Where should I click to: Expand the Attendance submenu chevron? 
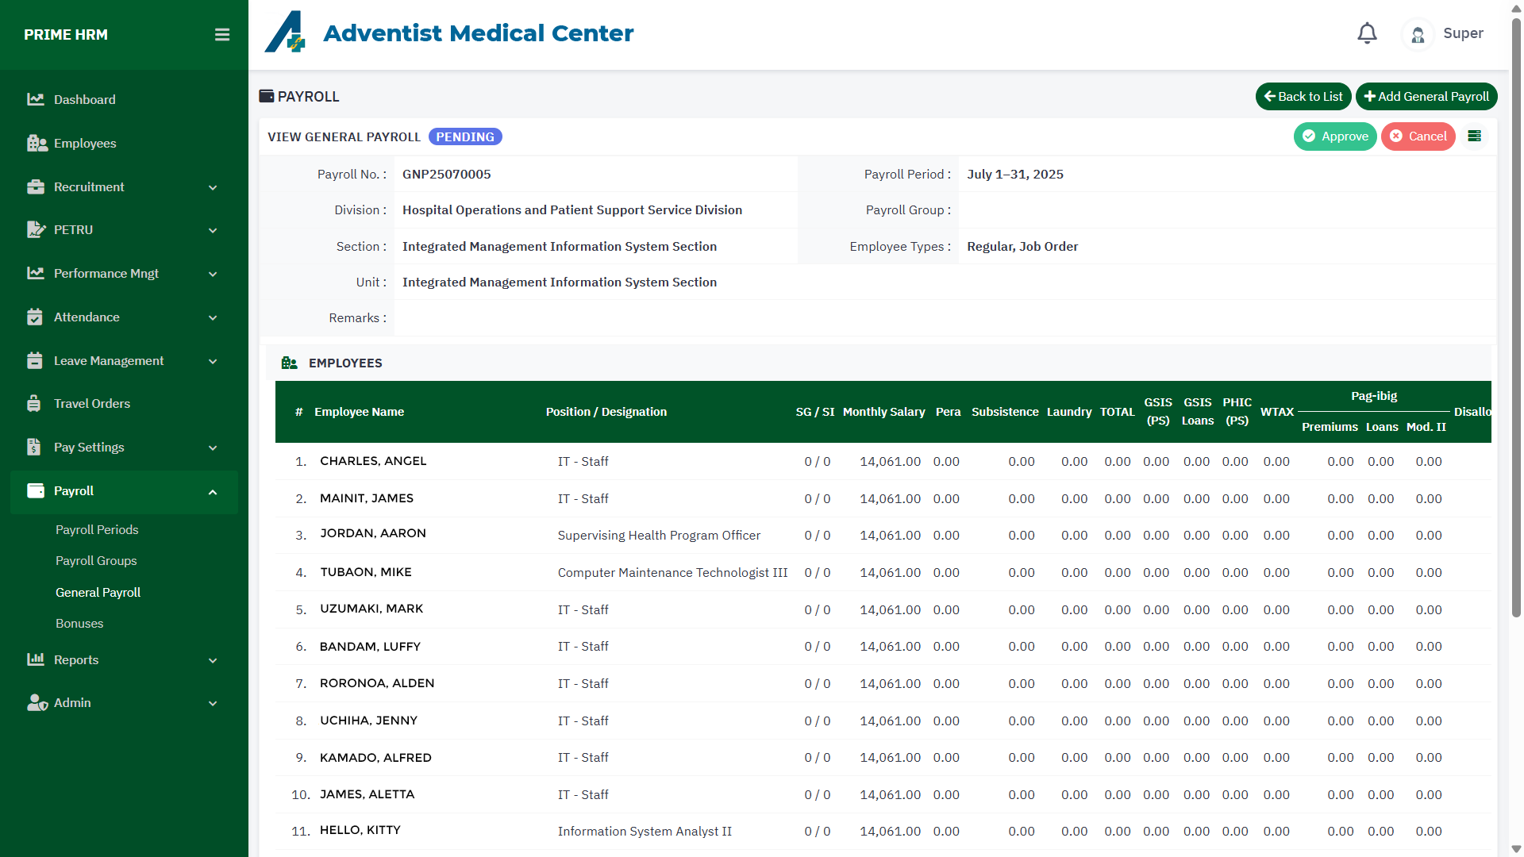pos(213,317)
